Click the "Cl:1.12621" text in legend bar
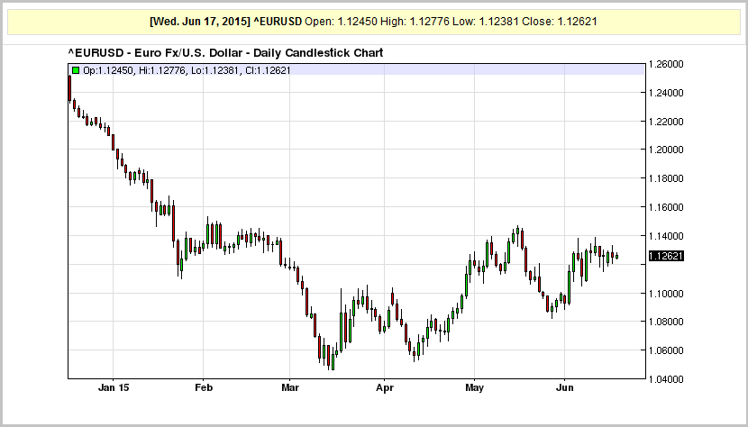748x427 pixels. pyautogui.click(x=268, y=70)
